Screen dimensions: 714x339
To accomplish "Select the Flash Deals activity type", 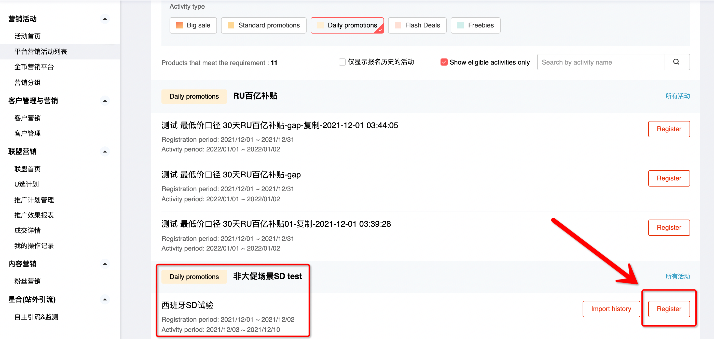I will click(417, 25).
